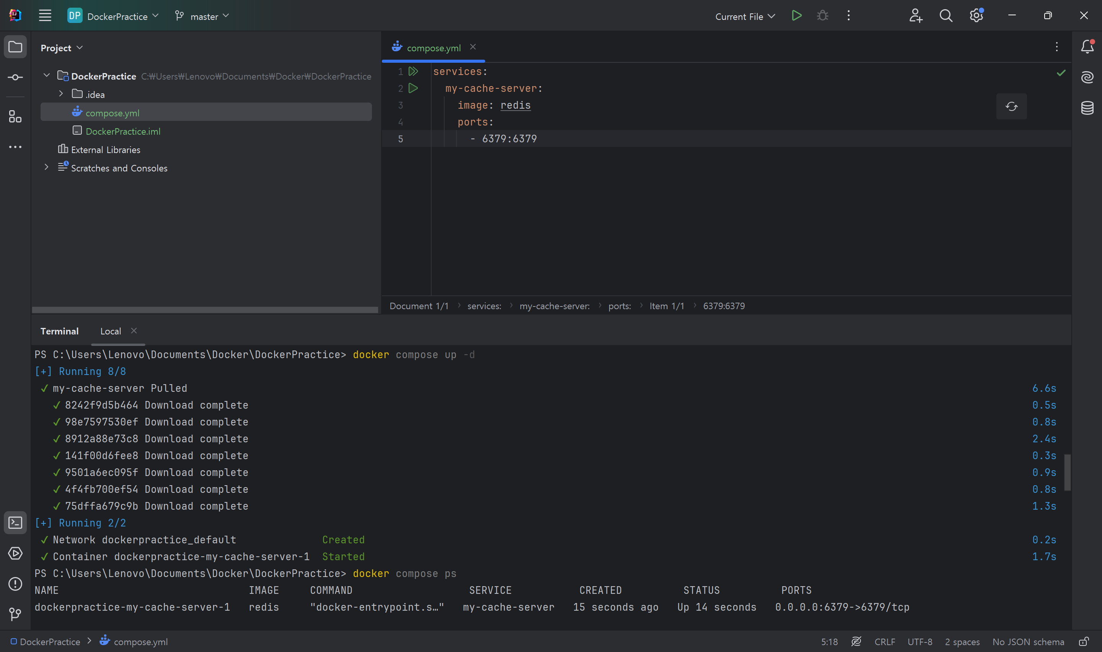Toggle the code inspections status bar icon
Image resolution: width=1102 pixels, height=652 pixels.
856,641
